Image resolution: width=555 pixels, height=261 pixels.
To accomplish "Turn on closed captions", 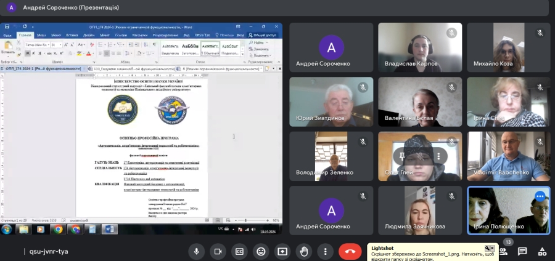I will 239,251.
